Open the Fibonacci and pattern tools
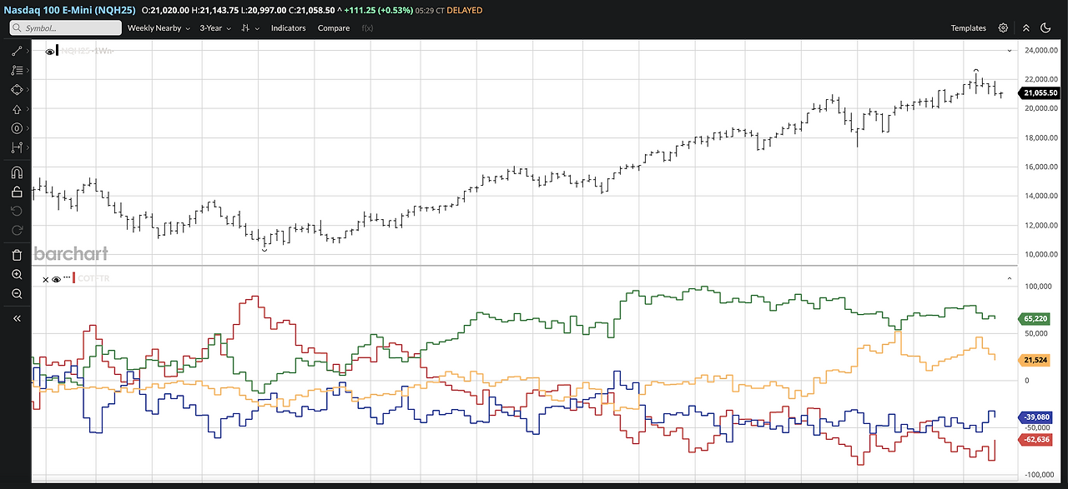Viewport: 1068px width, 489px height. click(x=16, y=70)
